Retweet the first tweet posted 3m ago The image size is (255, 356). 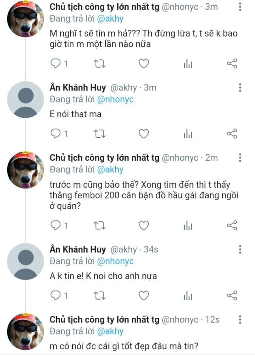(x=100, y=64)
